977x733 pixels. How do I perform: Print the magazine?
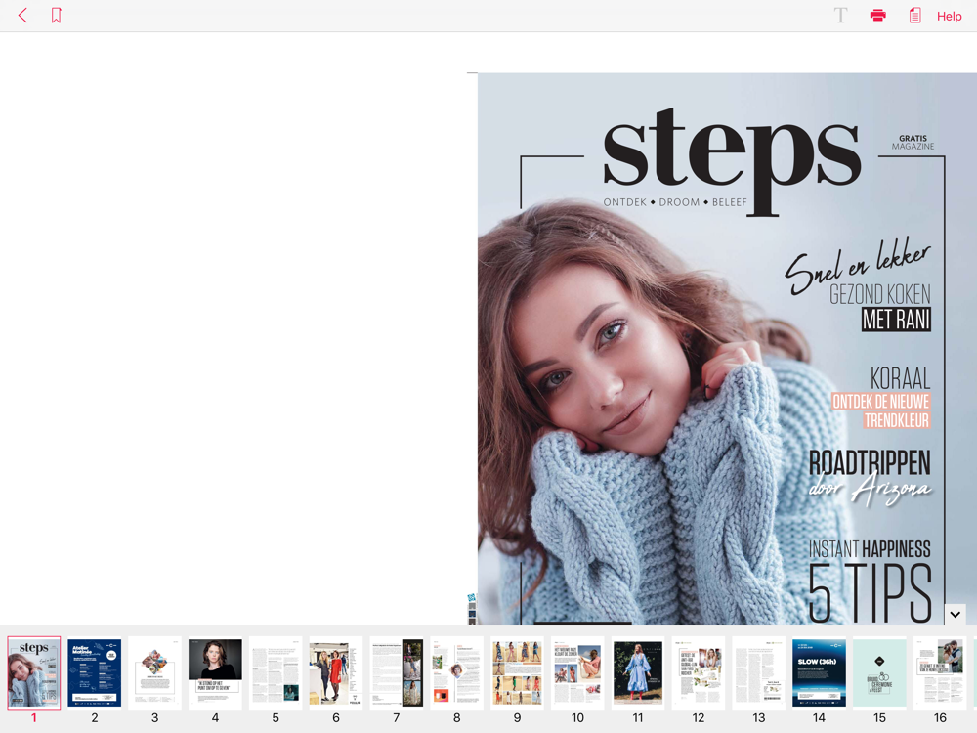click(x=878, y=16)
